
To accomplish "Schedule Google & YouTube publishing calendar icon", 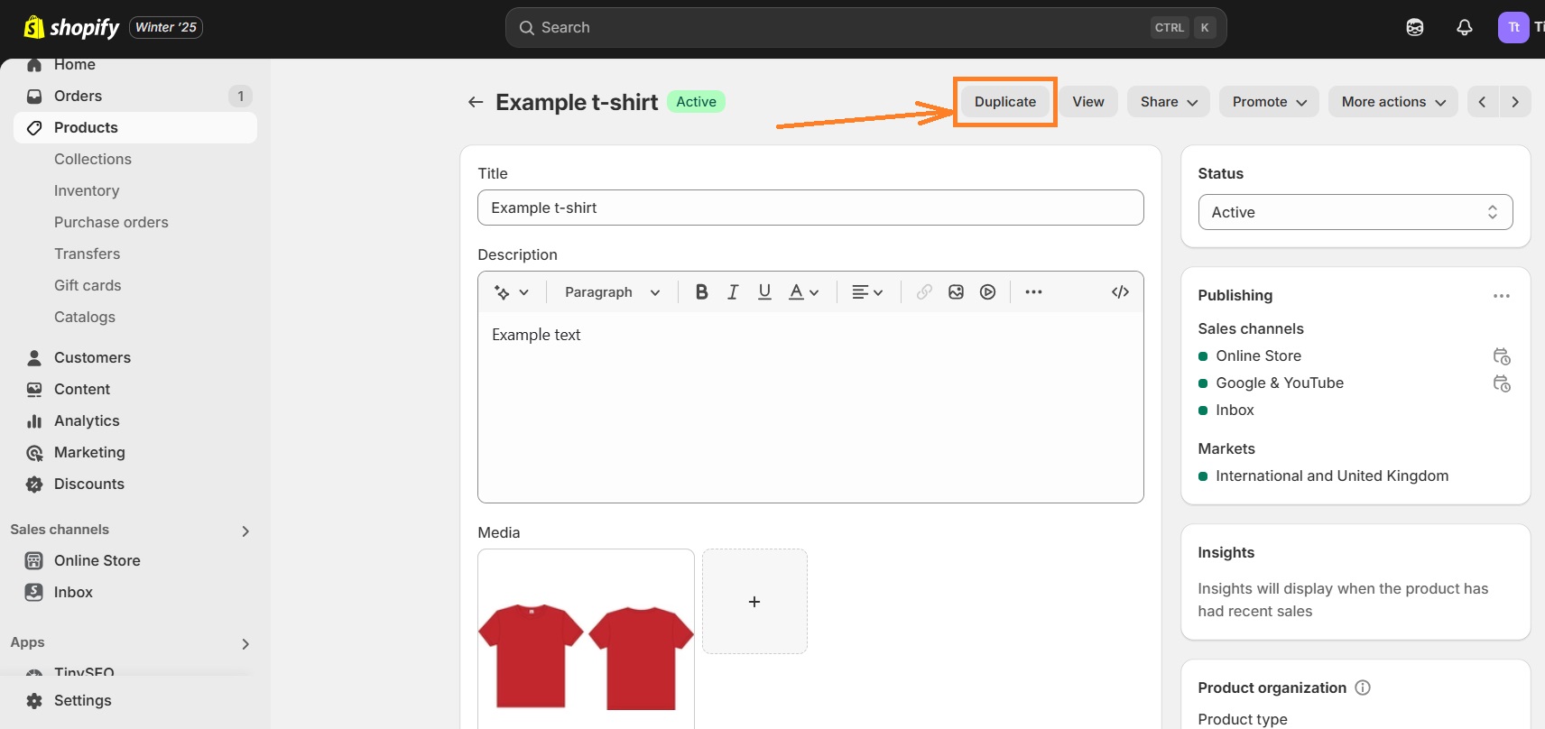I will point(1502,383).
